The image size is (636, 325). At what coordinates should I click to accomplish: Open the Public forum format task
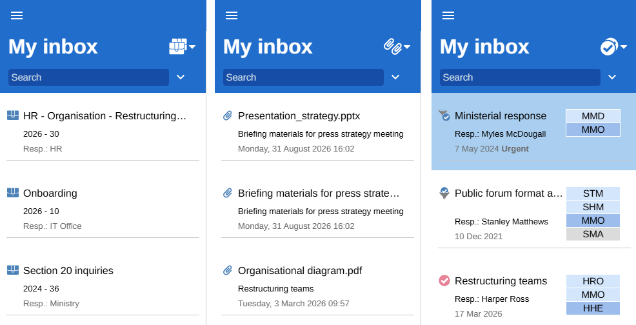tap(509, 193)
